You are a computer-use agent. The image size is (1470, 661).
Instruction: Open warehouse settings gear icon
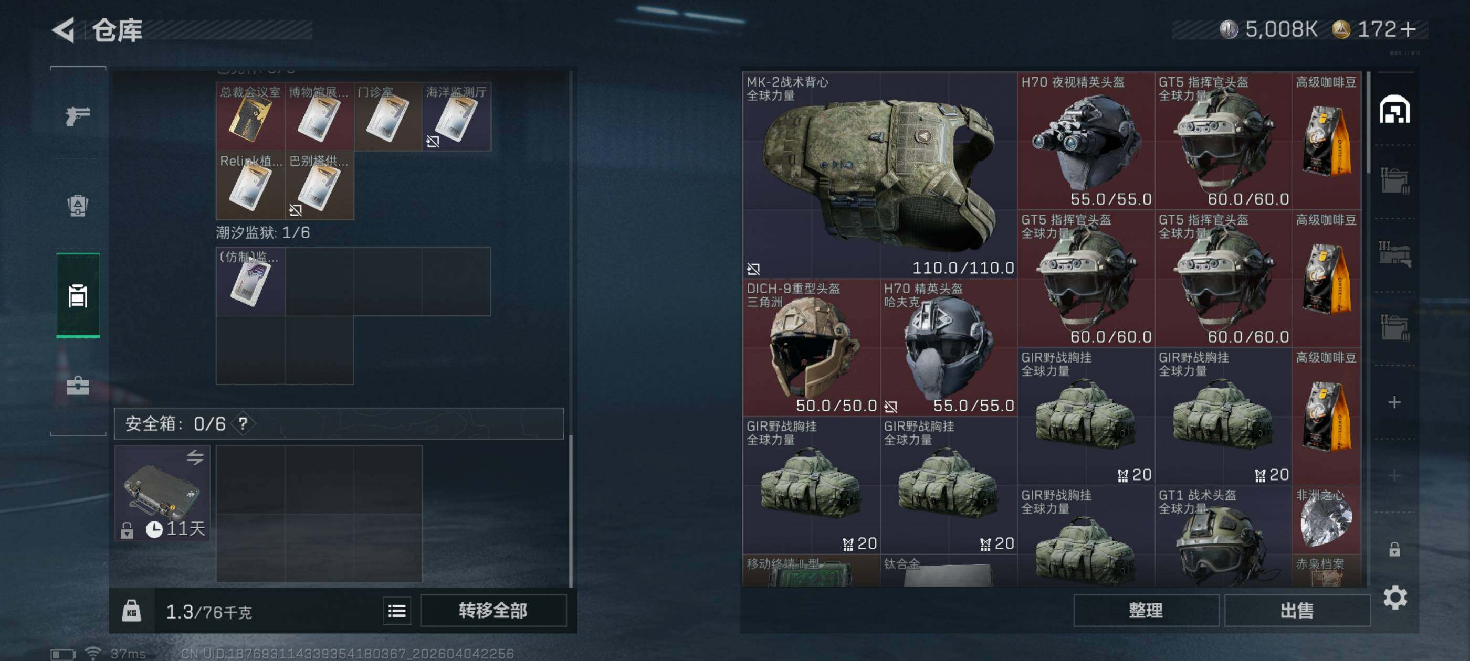coord(1395,597)
